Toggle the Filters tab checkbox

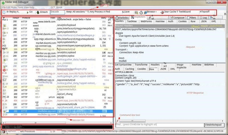click(x=188, y=18)
